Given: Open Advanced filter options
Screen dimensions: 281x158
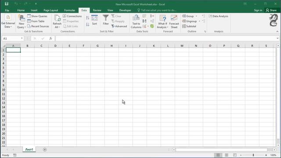Looking at the screenshot, I should (x=119, y=26).
